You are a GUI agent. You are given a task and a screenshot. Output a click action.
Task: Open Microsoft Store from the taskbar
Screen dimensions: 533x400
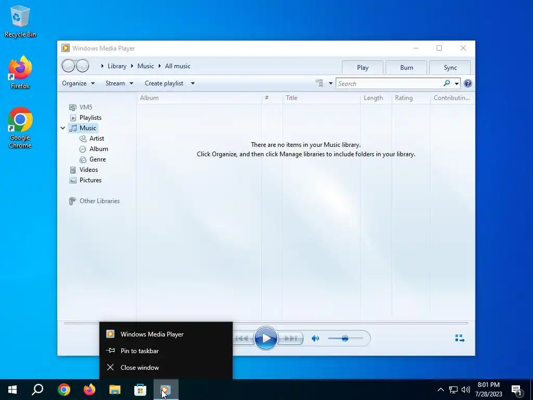click(141, 390)
